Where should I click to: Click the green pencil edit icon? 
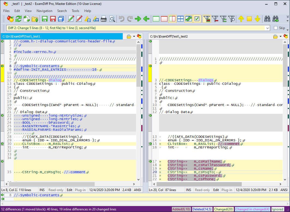[x=71, y=19]
